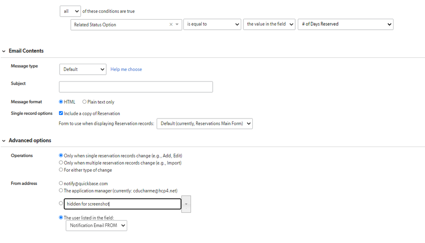Viewport: 425px width, 243px height.
Task: Open the Notification Email FROM dropdown
Action: tap(97, 226)
